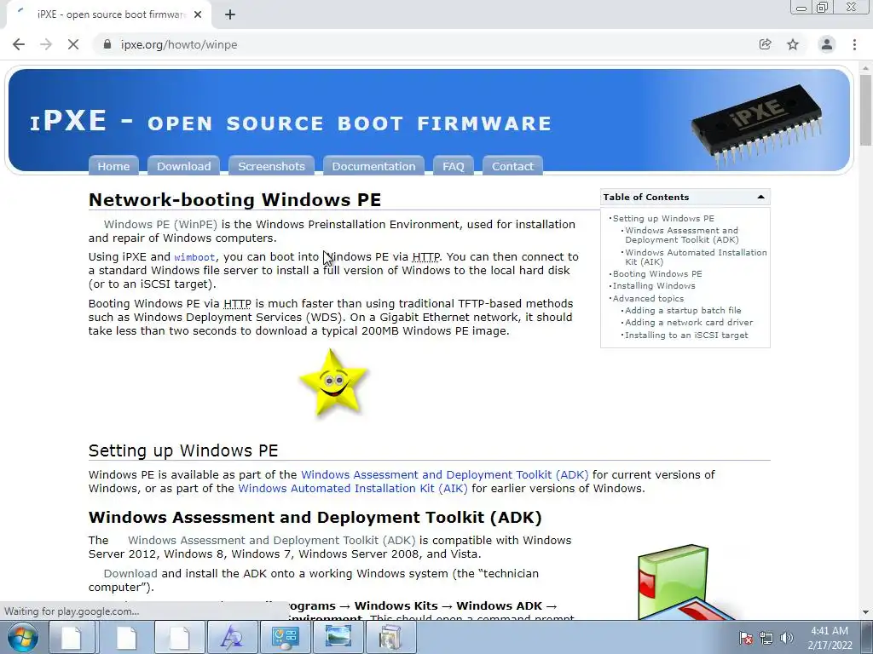Collapse the Table of Contents arrow
The width and height of the screenshot is (873, 654).
click(760, 197)
